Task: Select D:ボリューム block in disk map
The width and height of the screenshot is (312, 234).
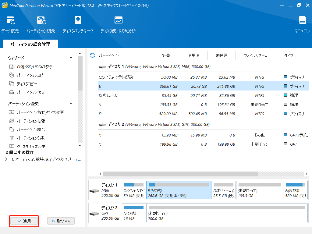Action: click(x=224, y=190)
